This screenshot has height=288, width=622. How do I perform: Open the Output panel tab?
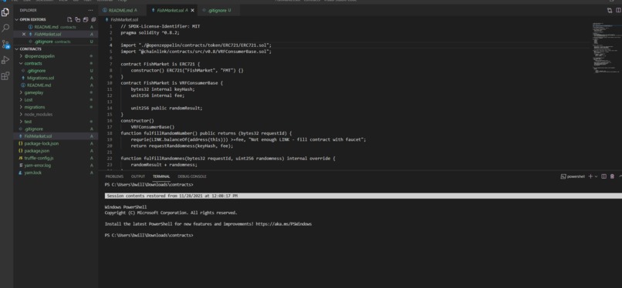138,176
